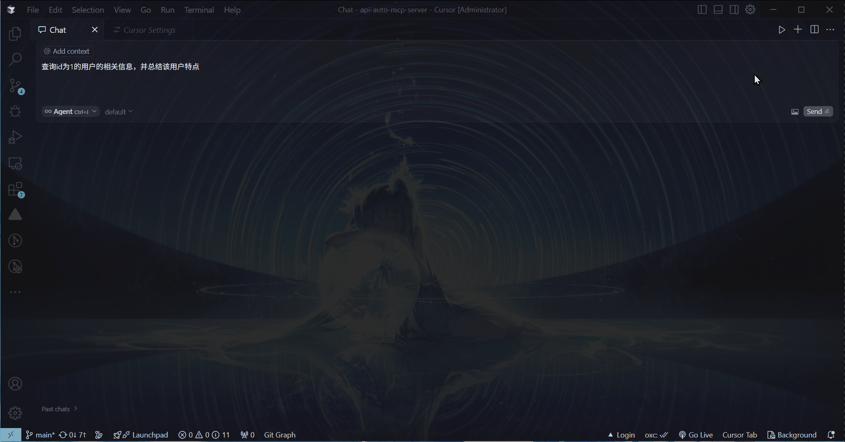The height and width of the screenshot is (442, 845).
Task: Toggle bottom panel layout icon
Action: coord(718,9)
